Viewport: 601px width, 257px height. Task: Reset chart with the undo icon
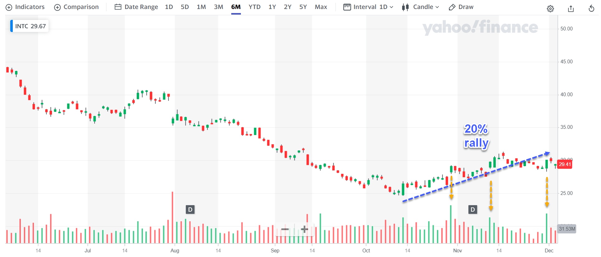click(591, 9)
